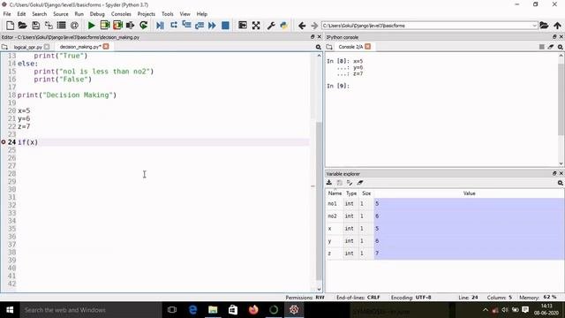The height and width of the screenshot is (318, 565).
Task: Open the Tools menu
Action: click(x=167, y=14)
